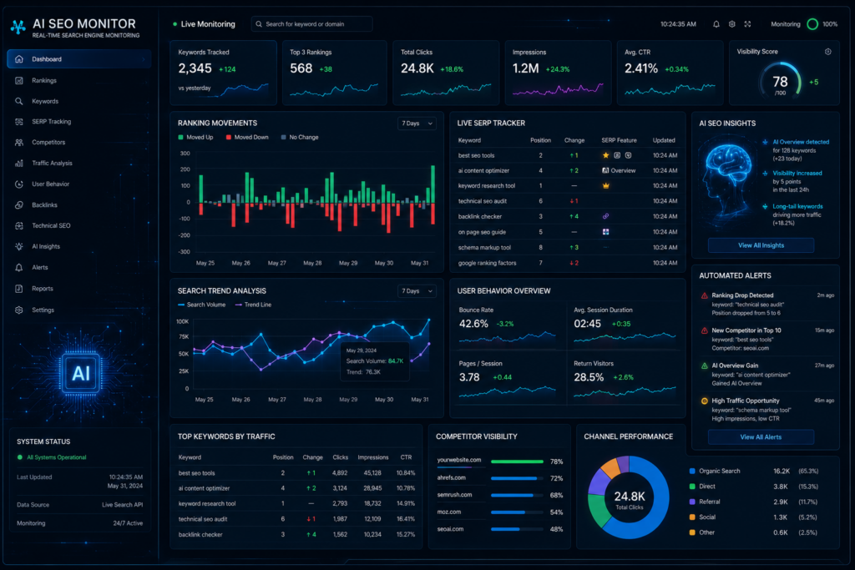Click the ahrefs.com visibility bar

(517, 478)
